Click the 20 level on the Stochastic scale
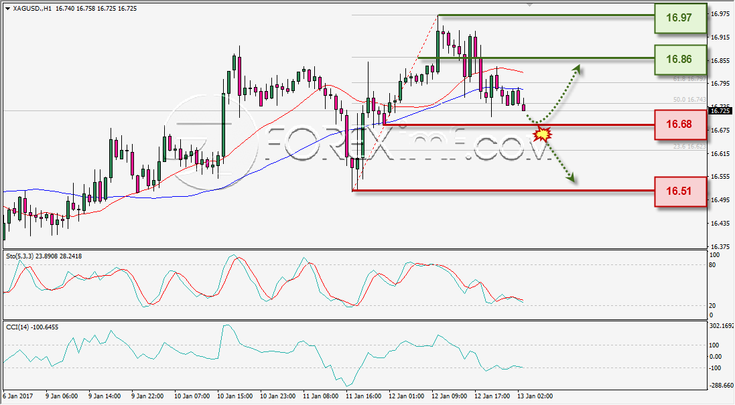Screen dimensions: 735x405 point(712,306)
